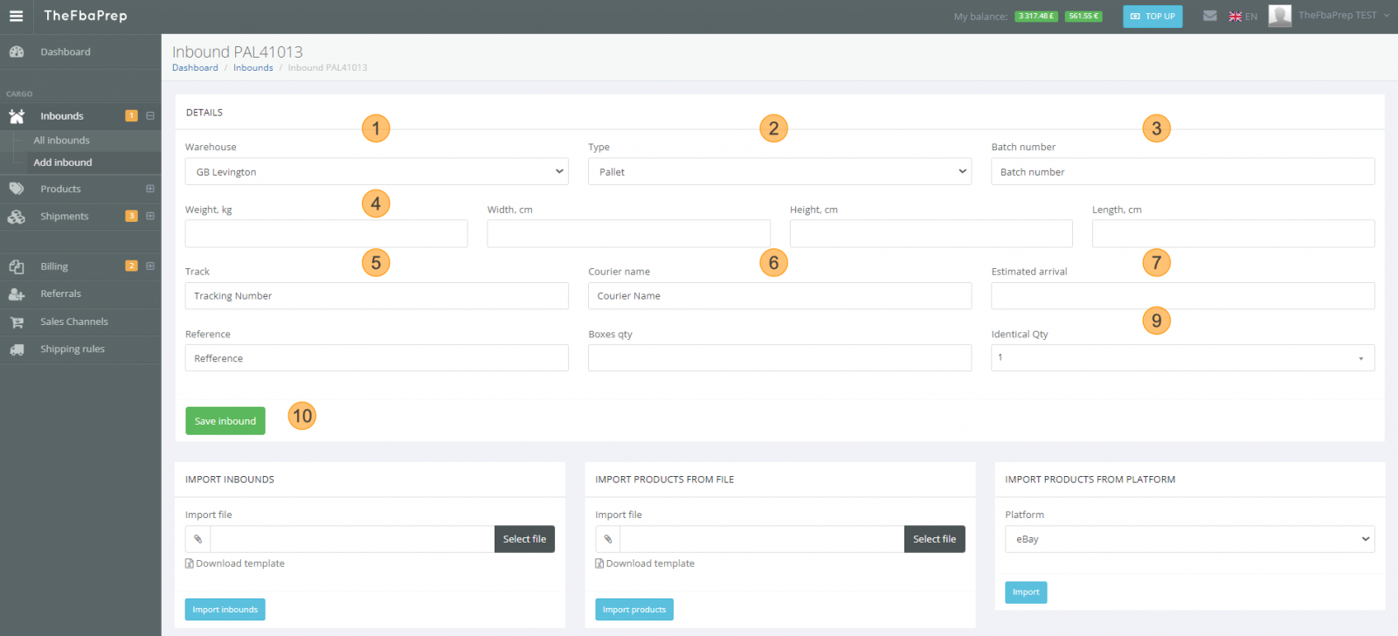Select Add inbound submenu item
Image resolution: width=1398 pixels, height=636 pixels.
tap(63, 162)
